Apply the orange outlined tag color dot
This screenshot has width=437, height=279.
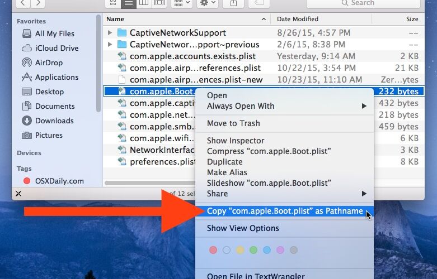[227, 250]
